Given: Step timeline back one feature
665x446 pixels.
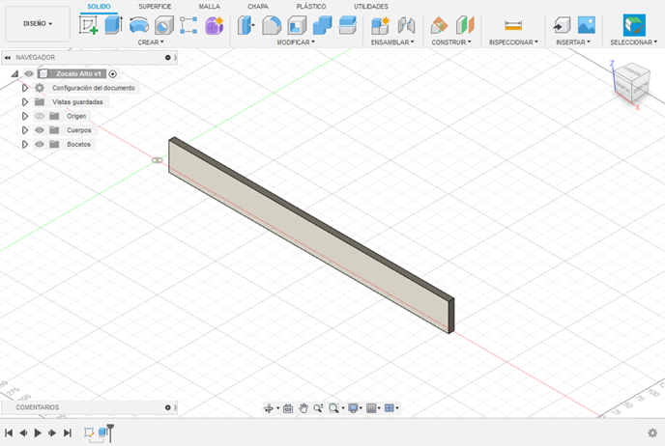Looking at the screenshot, I should (23, 432).
